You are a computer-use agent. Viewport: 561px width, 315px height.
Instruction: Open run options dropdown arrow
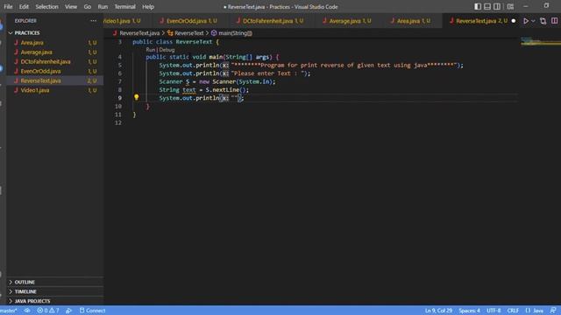point(533,21)
